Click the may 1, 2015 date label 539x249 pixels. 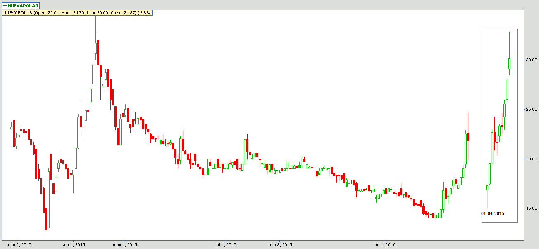coord(125,245)
